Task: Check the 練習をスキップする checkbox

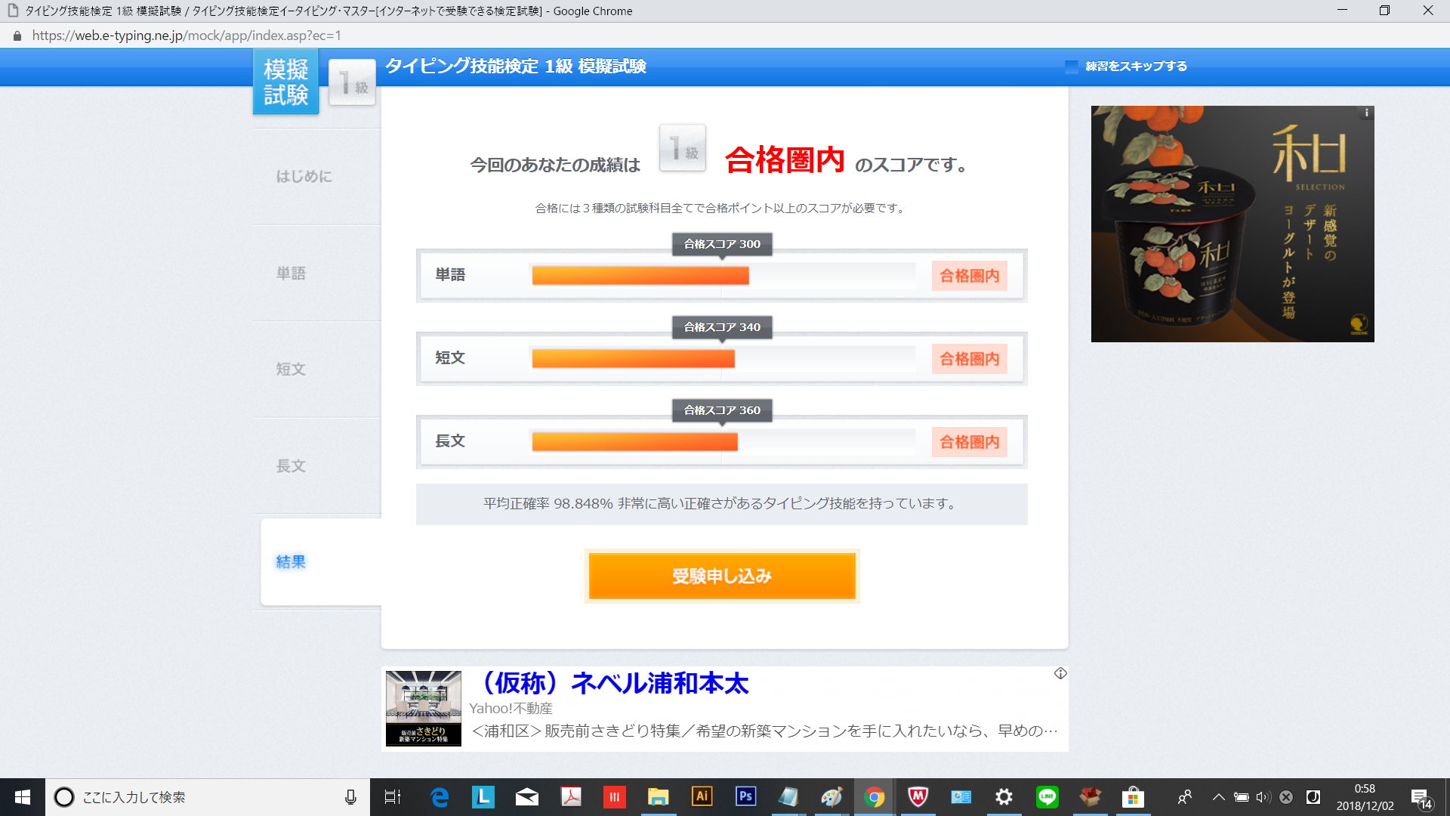Action: (1071, 66)
